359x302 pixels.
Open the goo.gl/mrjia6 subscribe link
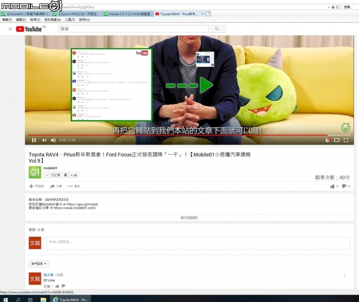[x=82, y=204]
